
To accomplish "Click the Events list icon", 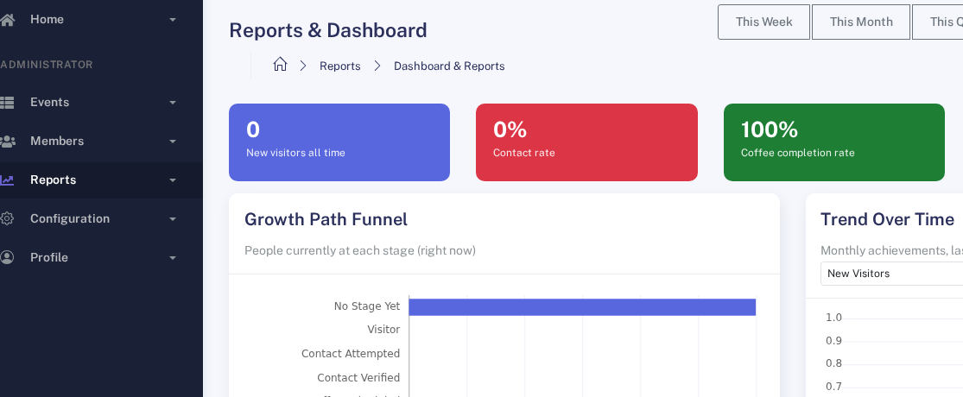I will [7, 103].
